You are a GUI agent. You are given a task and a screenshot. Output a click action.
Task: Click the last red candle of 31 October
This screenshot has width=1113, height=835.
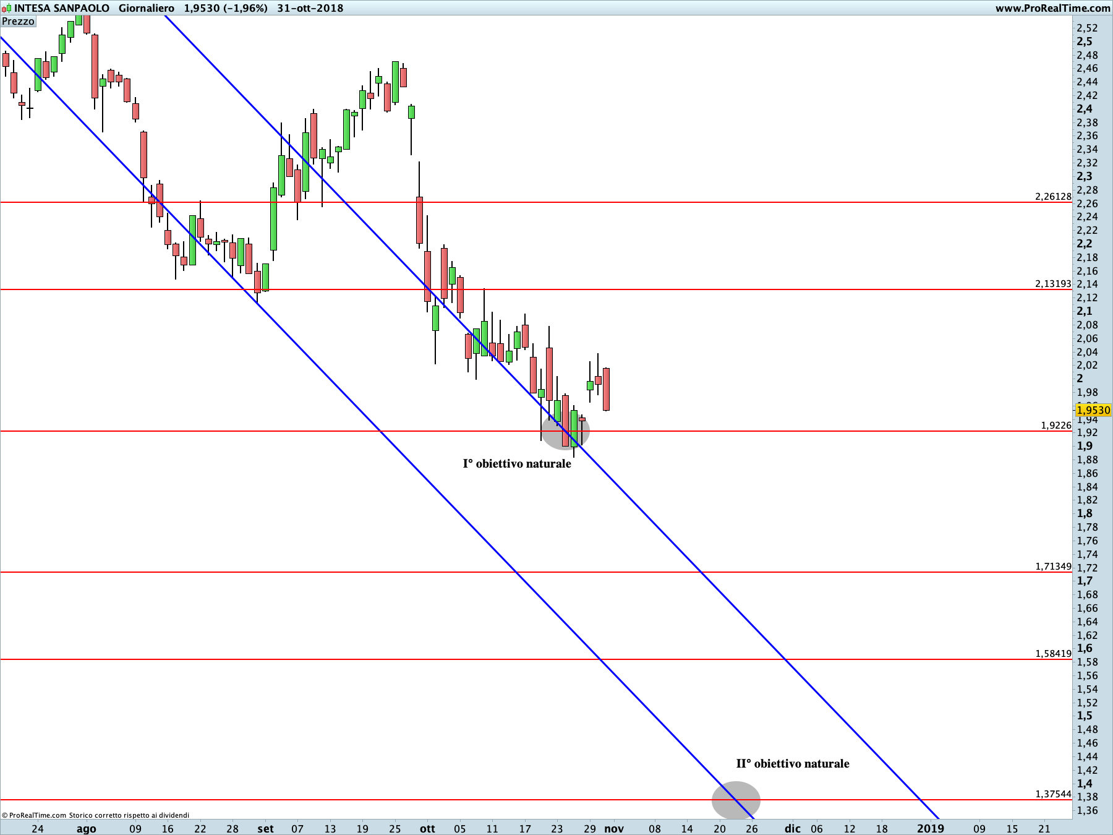point(607,389)
